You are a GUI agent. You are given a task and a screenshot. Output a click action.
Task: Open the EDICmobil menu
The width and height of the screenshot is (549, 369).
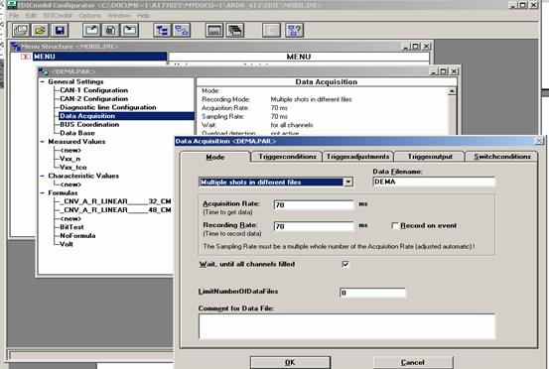tap(58, 16)
